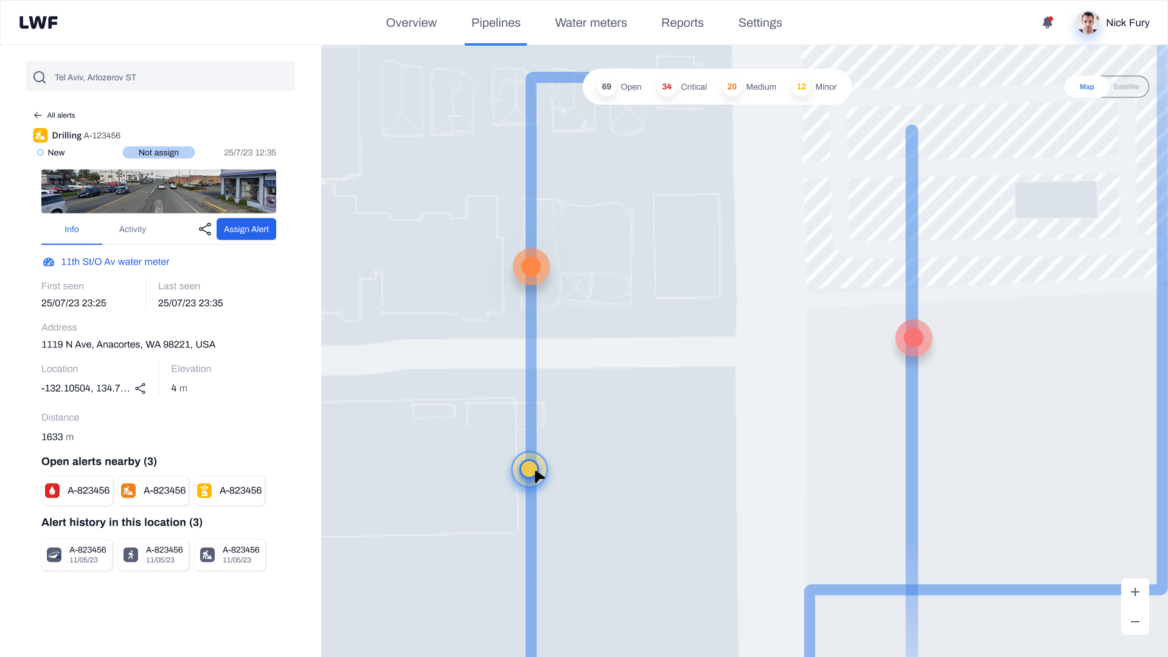The width and height of the screenshot is (1168, 657).
Task: Click Open alerts nearby (3) heading
Action: pos(99,462)
